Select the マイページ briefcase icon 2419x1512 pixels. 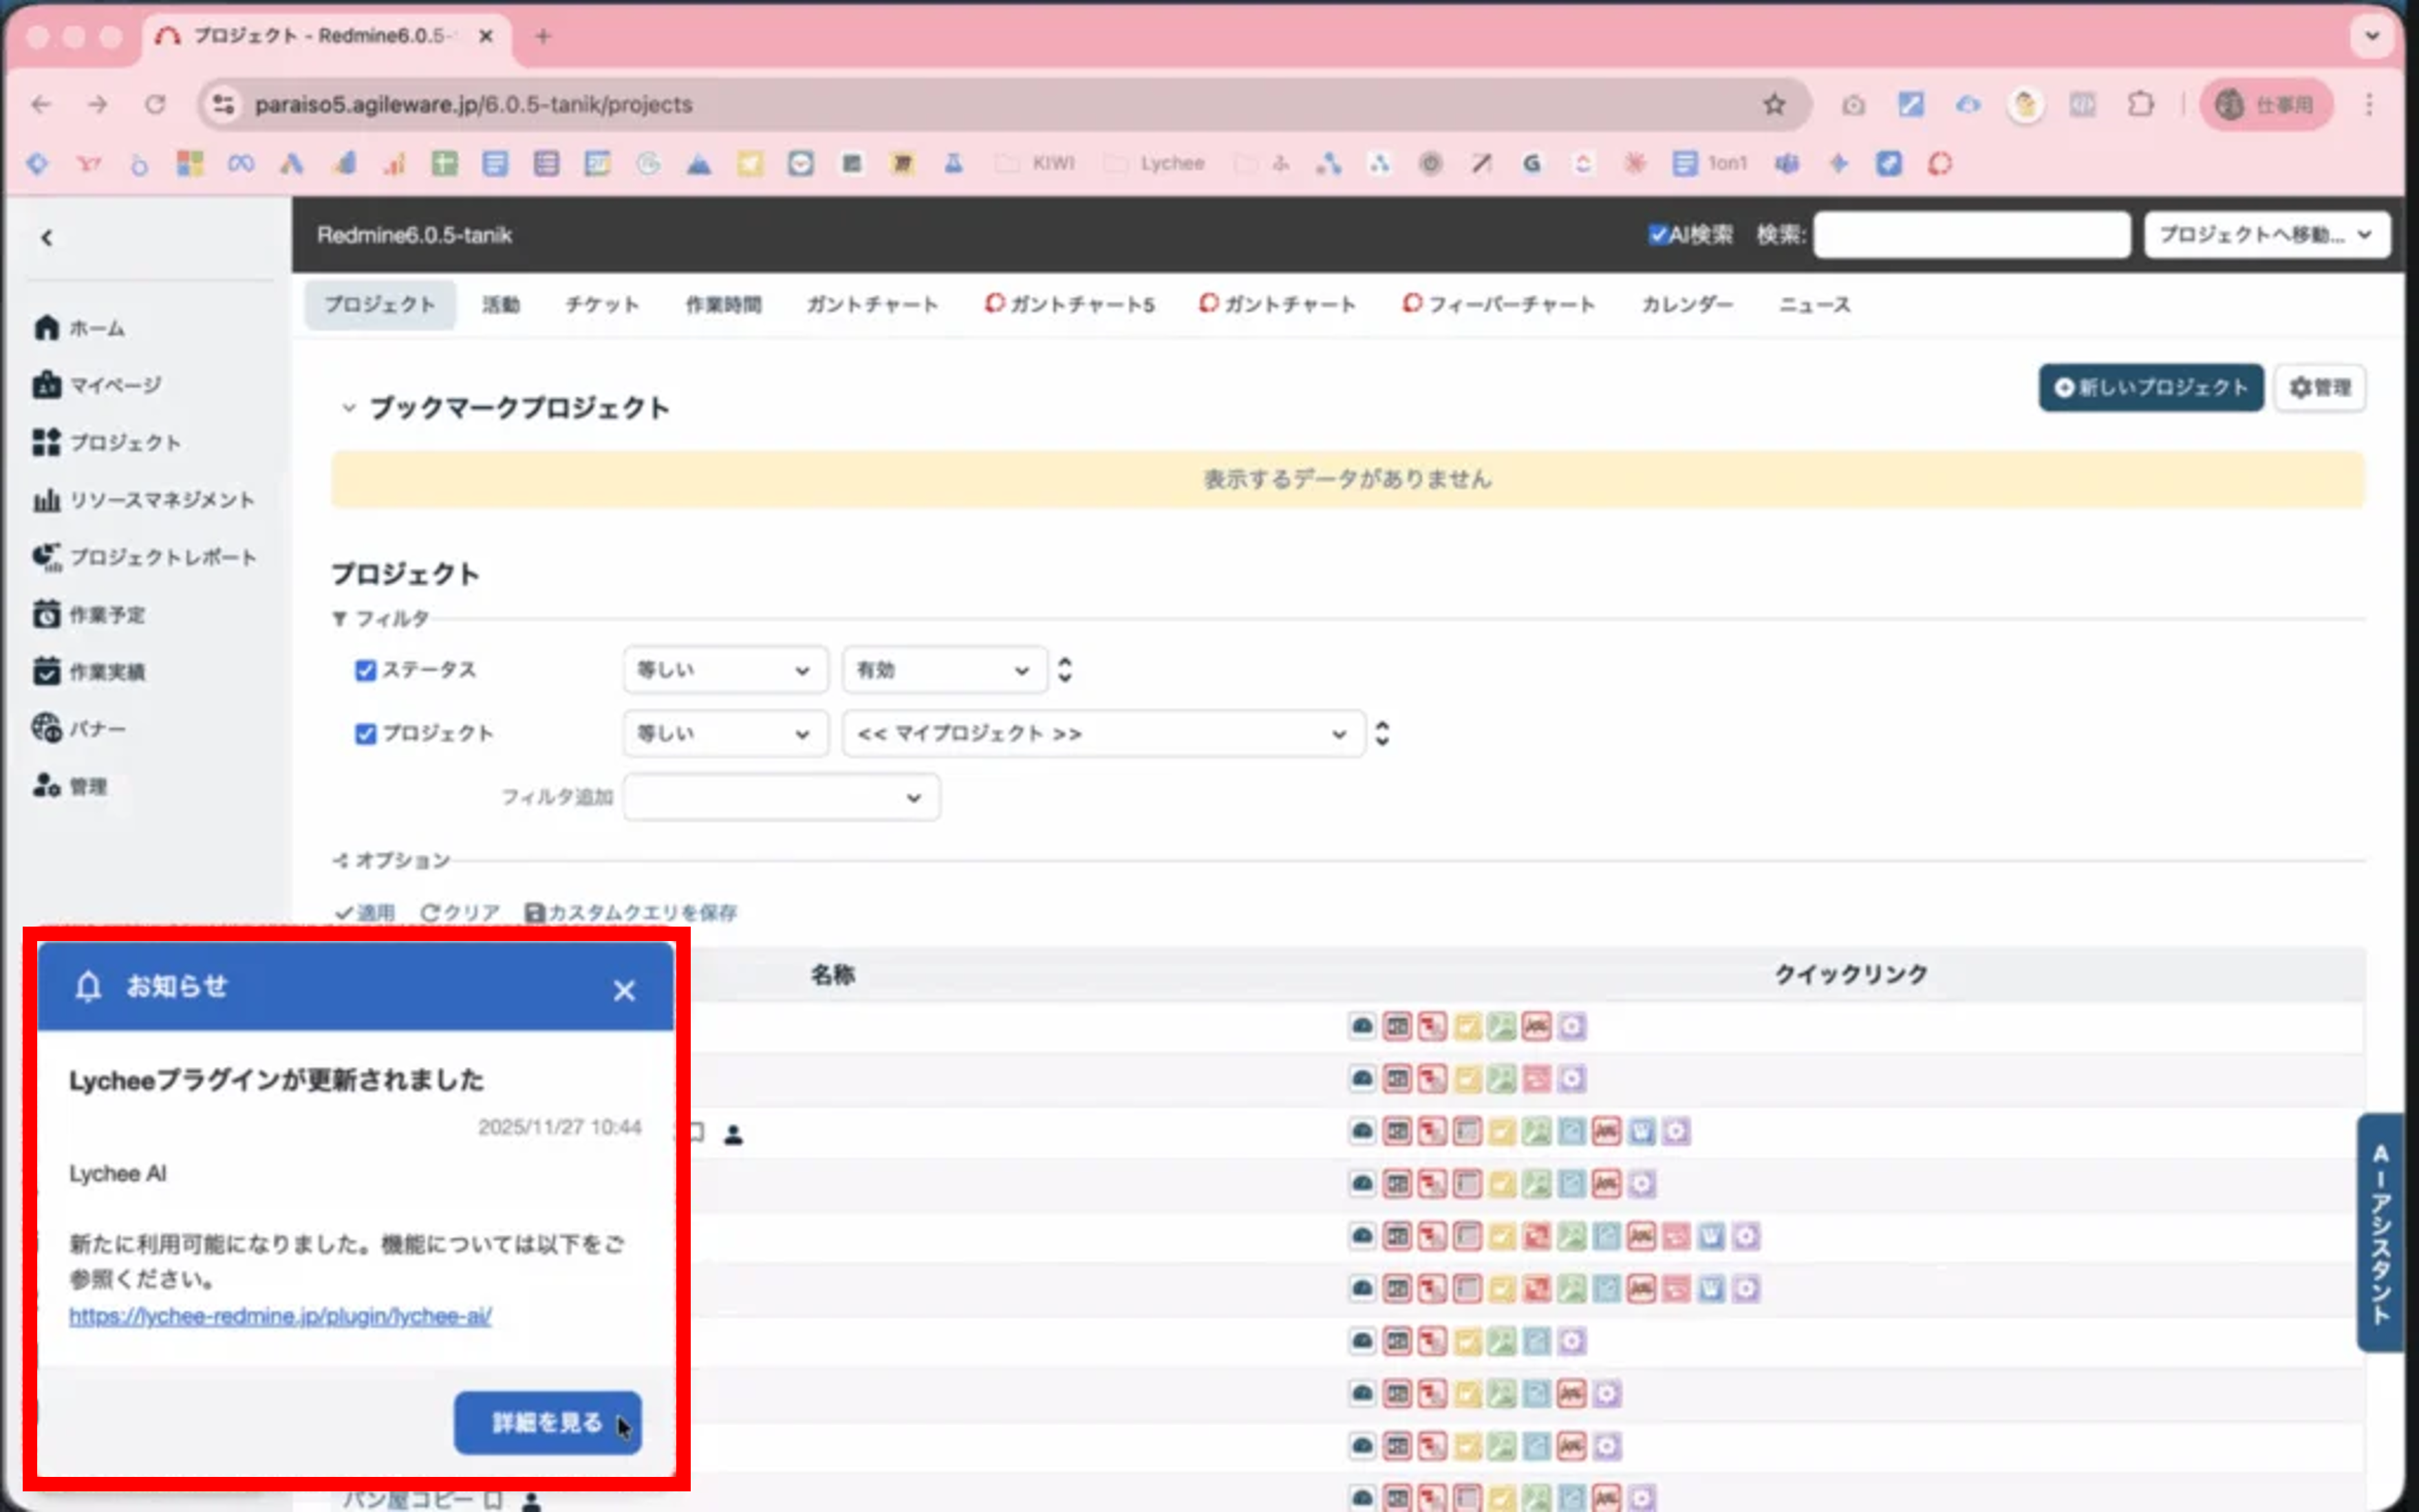point(47,384)
